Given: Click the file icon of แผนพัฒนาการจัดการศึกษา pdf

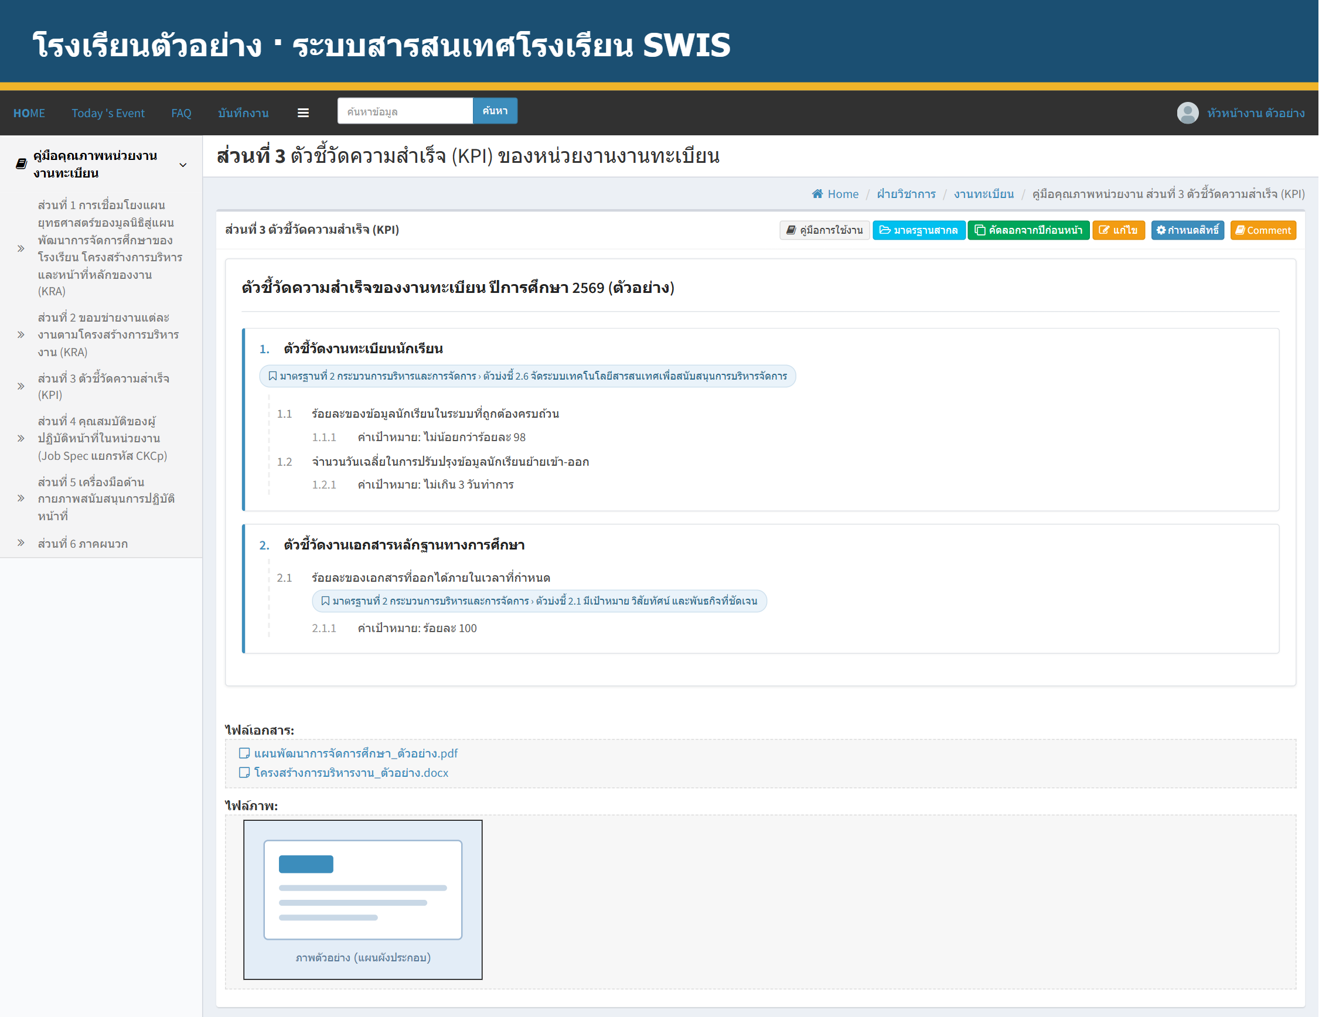Looking at the screenshot, I should [x=244, y=753].
